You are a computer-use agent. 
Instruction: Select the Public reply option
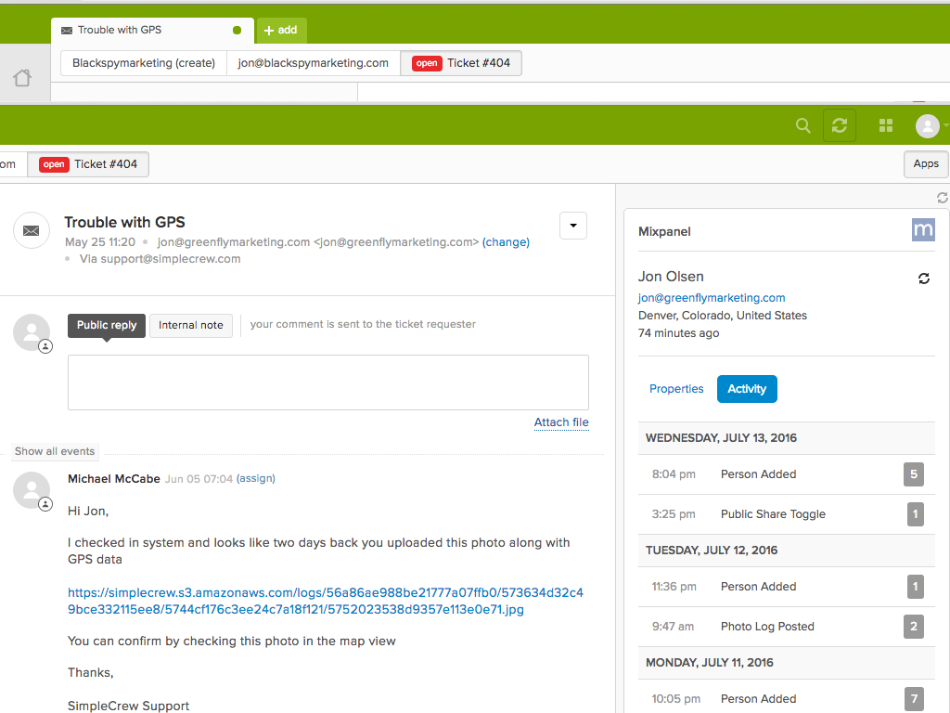pos(106,325)
